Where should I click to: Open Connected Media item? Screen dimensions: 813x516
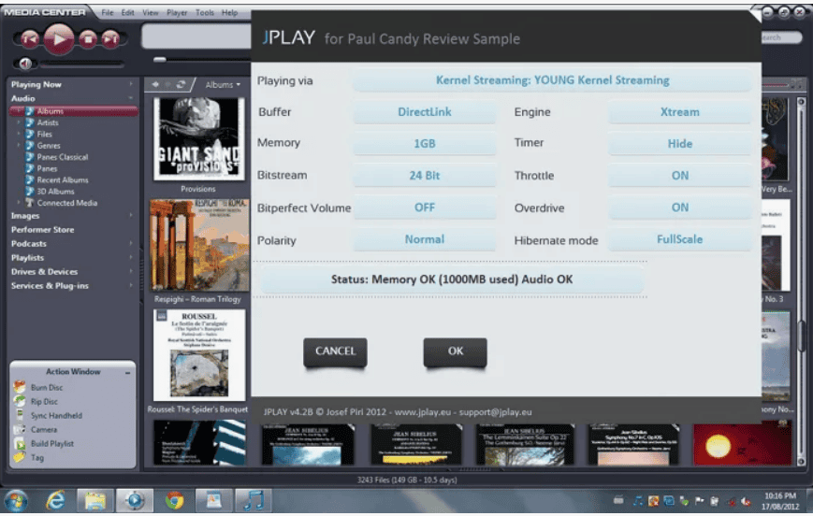click(66, 203)
